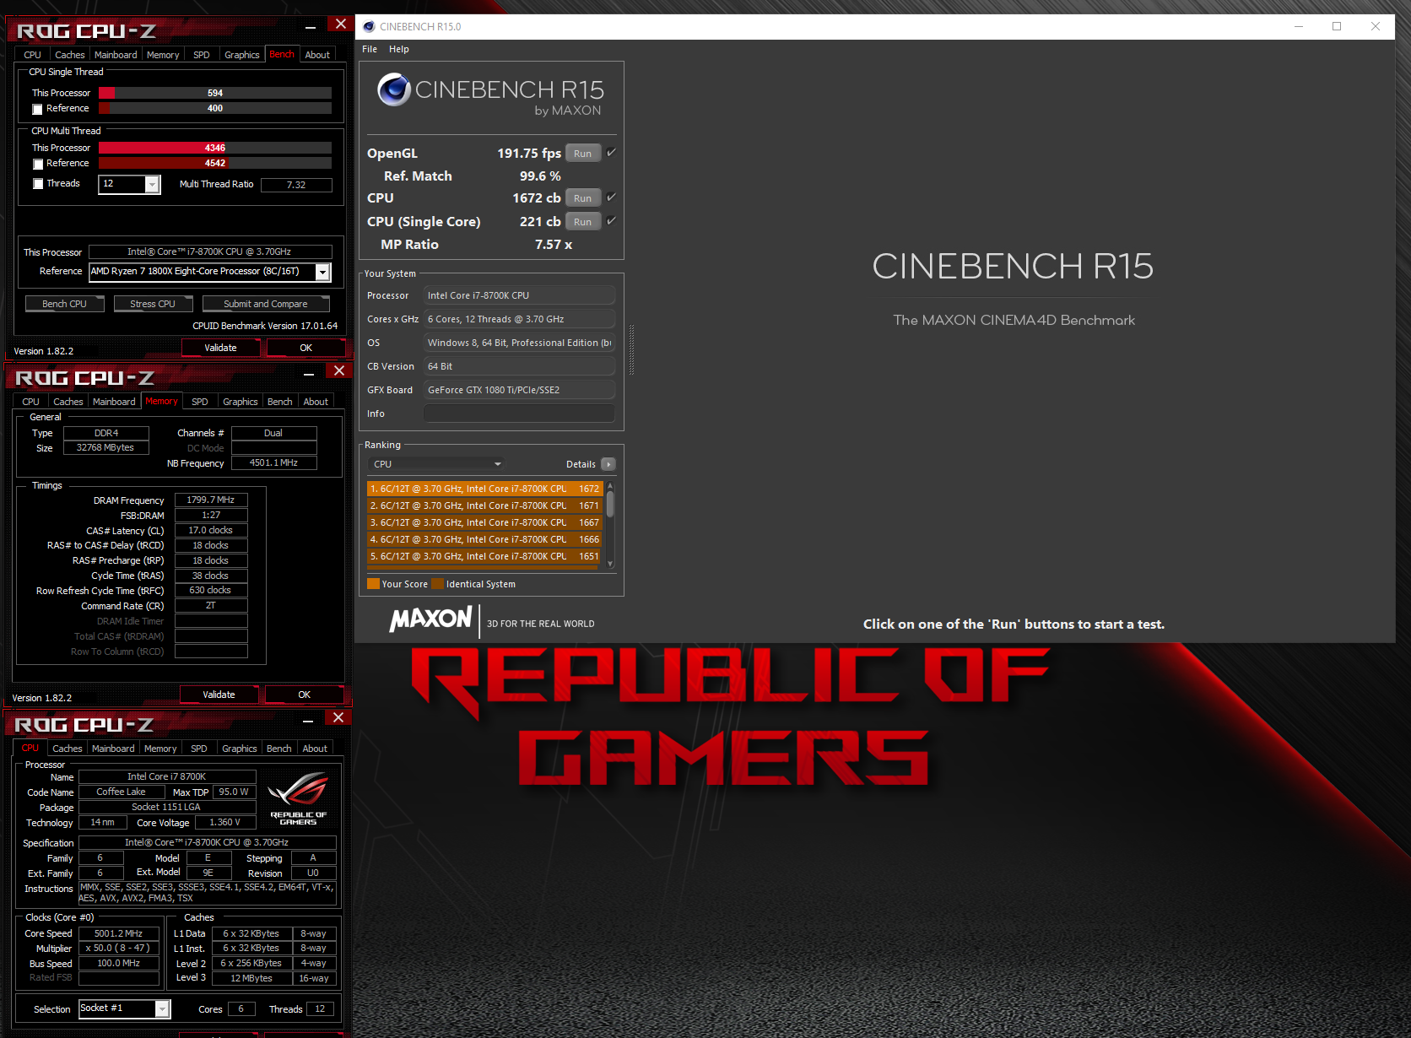Click the Multi Thread Ratio field 7.32
The width and height of the screenshot is (1411, 1038).
(x=296, y=185)
